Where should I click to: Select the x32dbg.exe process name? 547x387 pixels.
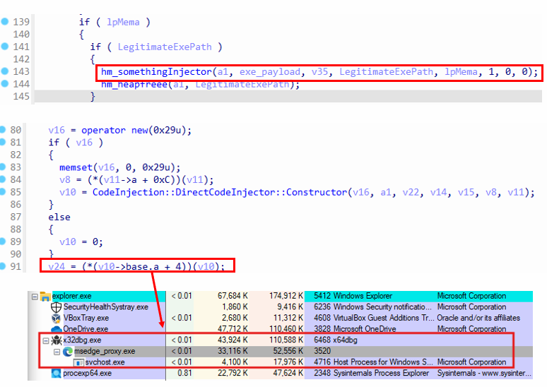(x=82, y=340)
